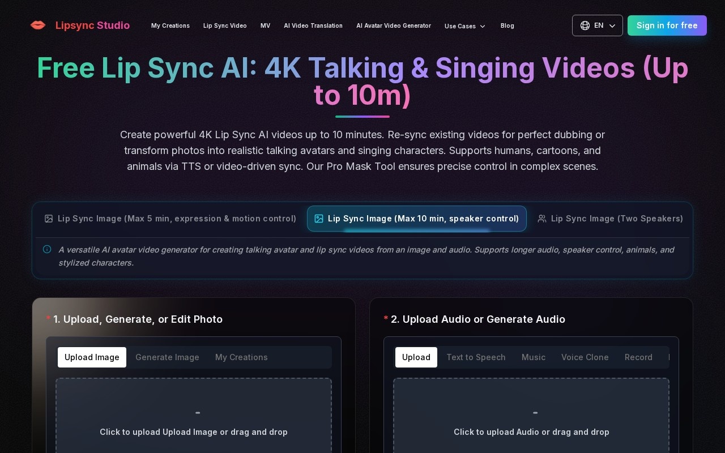Image resolution: width=725 pixels, height=453 pixels.
Task: Click the info icon beside the avatar description
Action: [47, 249]
